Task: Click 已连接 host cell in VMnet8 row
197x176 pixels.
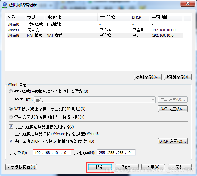Action: tap(105, 35)
